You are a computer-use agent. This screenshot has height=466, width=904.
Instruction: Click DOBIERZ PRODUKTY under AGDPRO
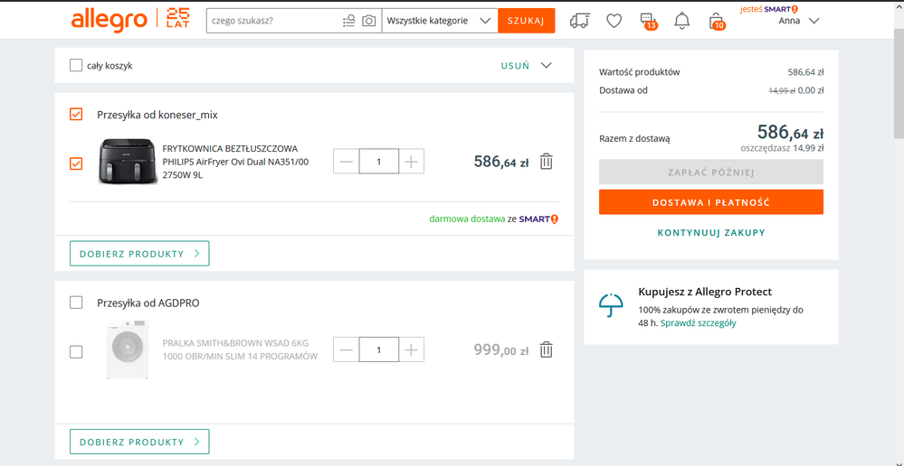click(x=139, y=442)
